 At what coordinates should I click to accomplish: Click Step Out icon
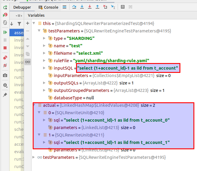pos(97,7)
